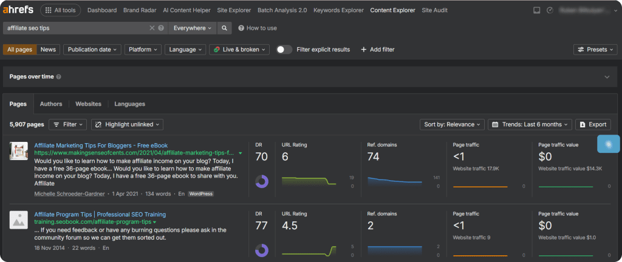This screenshot has width=622, height=262.
Task: Click the floating blue widget icon
Action: click(x=607, y=143)
